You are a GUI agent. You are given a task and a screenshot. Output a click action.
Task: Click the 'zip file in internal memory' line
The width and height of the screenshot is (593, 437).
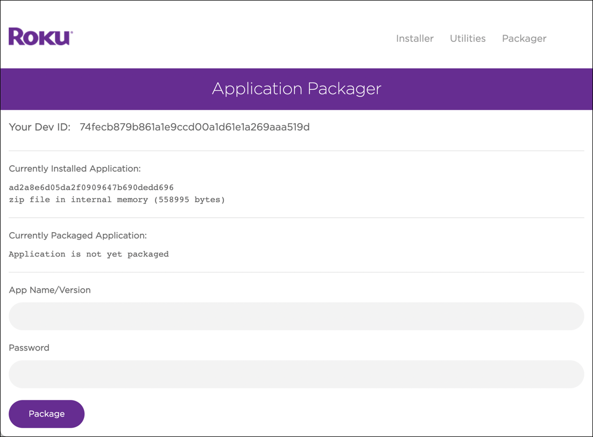117,199
